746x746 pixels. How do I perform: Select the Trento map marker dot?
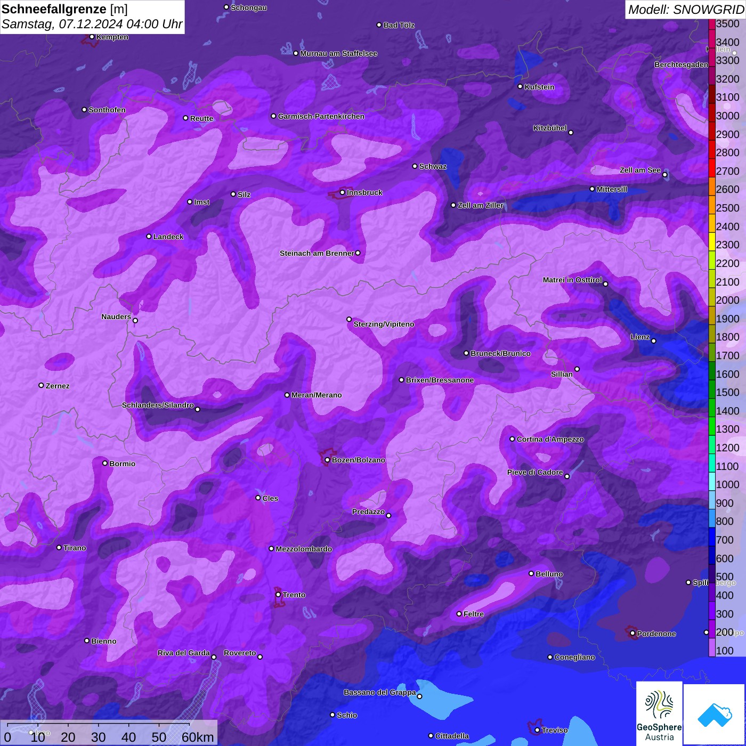click(x=278, y=595)
